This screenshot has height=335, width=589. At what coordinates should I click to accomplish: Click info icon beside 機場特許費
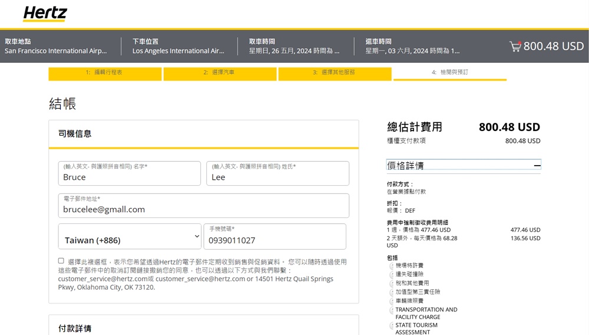click(391, 266)
